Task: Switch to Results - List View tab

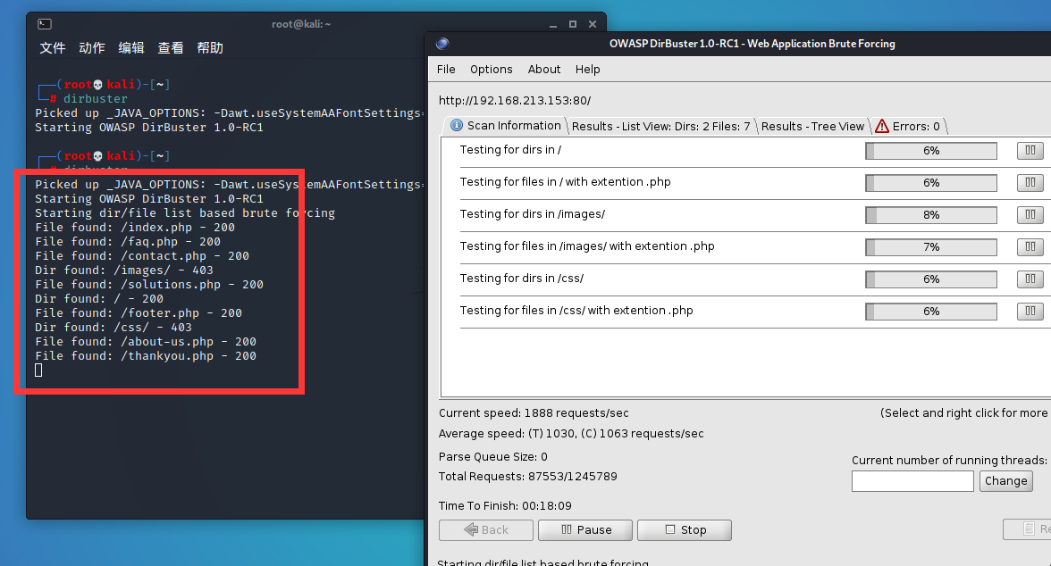Action: (661, 126)
